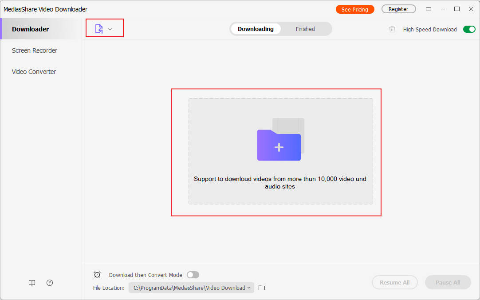
Task: Disable High Speed Download
Action: (x=469, y=29)
